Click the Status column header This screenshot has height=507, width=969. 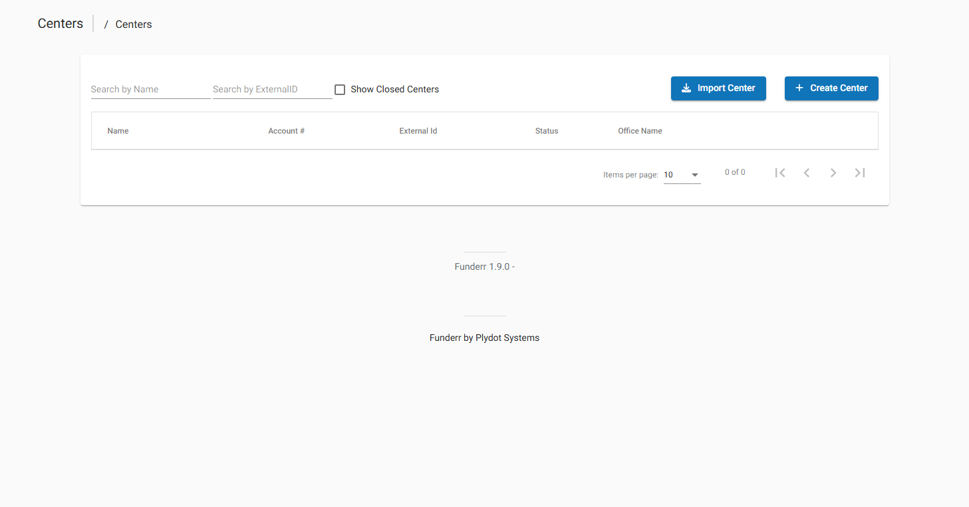(x=546, y=131)
